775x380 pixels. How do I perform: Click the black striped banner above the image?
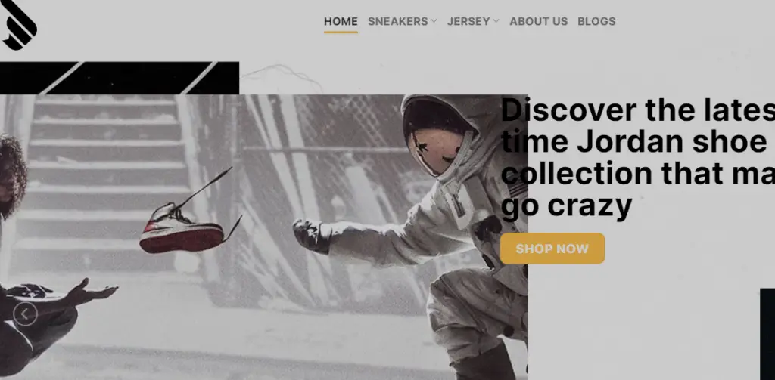[x=120, y=78]
